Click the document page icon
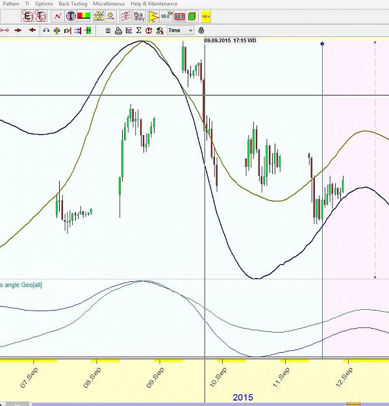 (x=108, y=31)
